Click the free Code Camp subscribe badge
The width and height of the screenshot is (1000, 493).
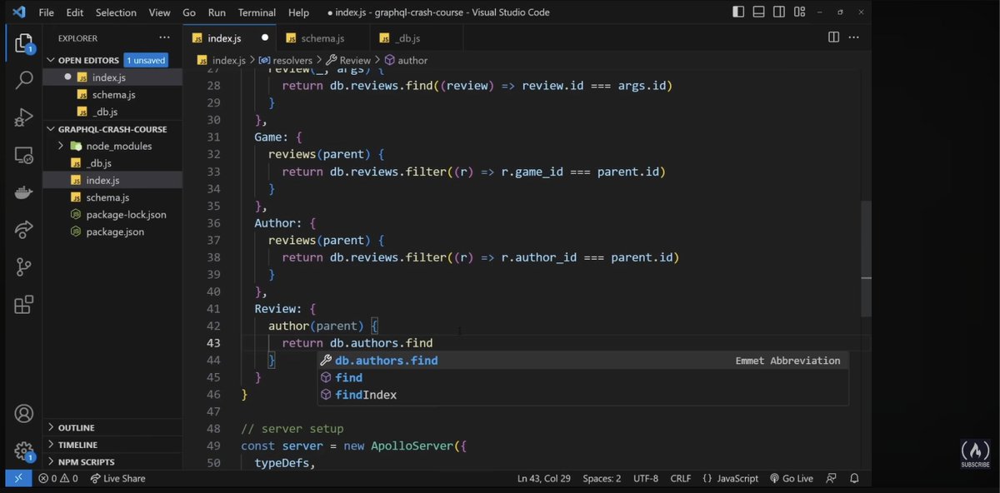pos(975,454)
